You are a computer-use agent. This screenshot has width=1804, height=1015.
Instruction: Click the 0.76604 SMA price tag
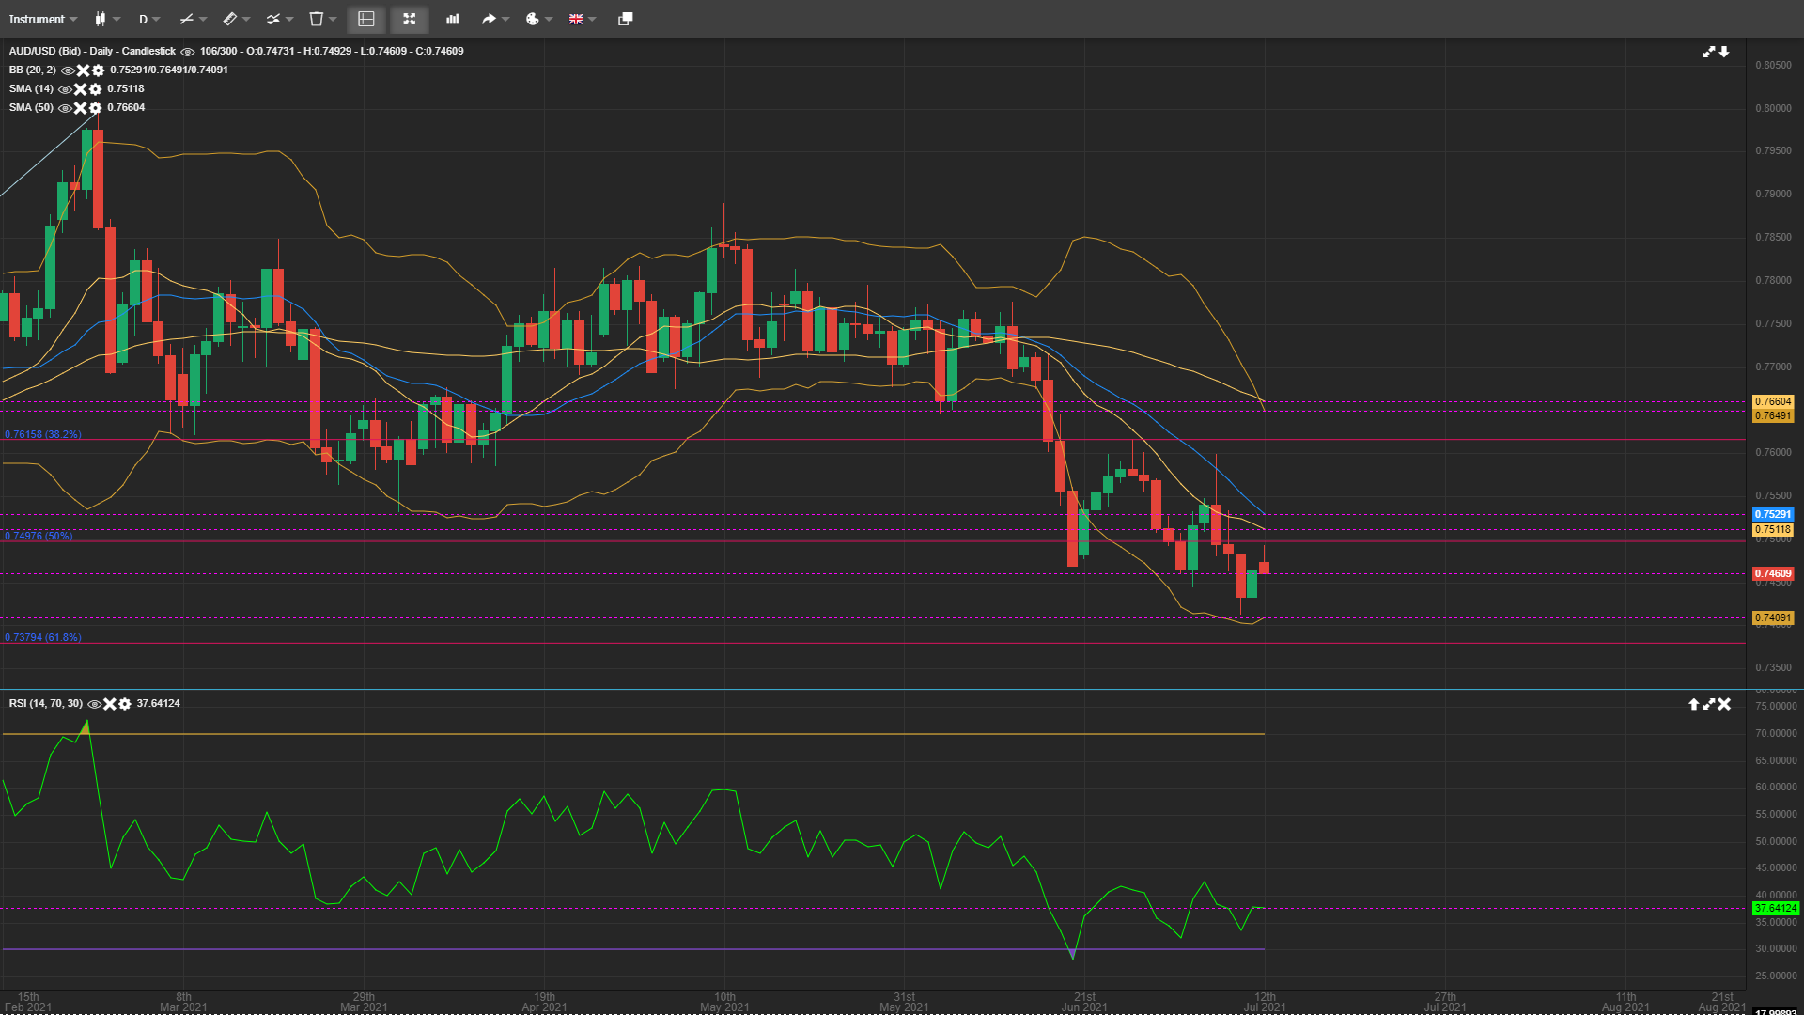point(1774,401)
